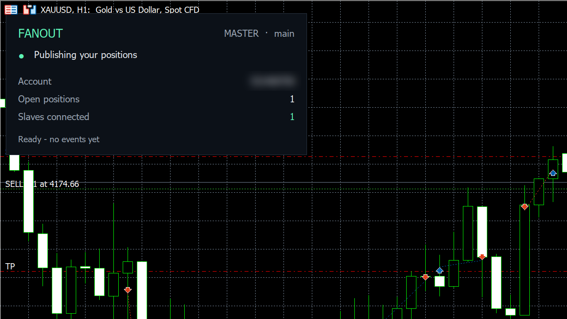Click the 'Slaves connected' label
Screen dimensions: 567x319
[x=54, y=117]
